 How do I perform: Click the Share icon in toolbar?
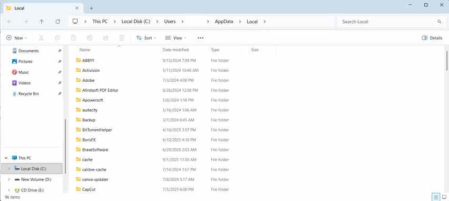tap(106, 38)
